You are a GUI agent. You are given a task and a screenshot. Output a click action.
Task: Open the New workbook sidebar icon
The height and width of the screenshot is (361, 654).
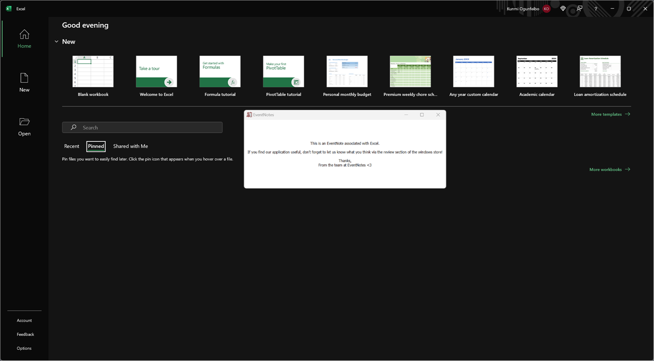click(x=24, y=78)
